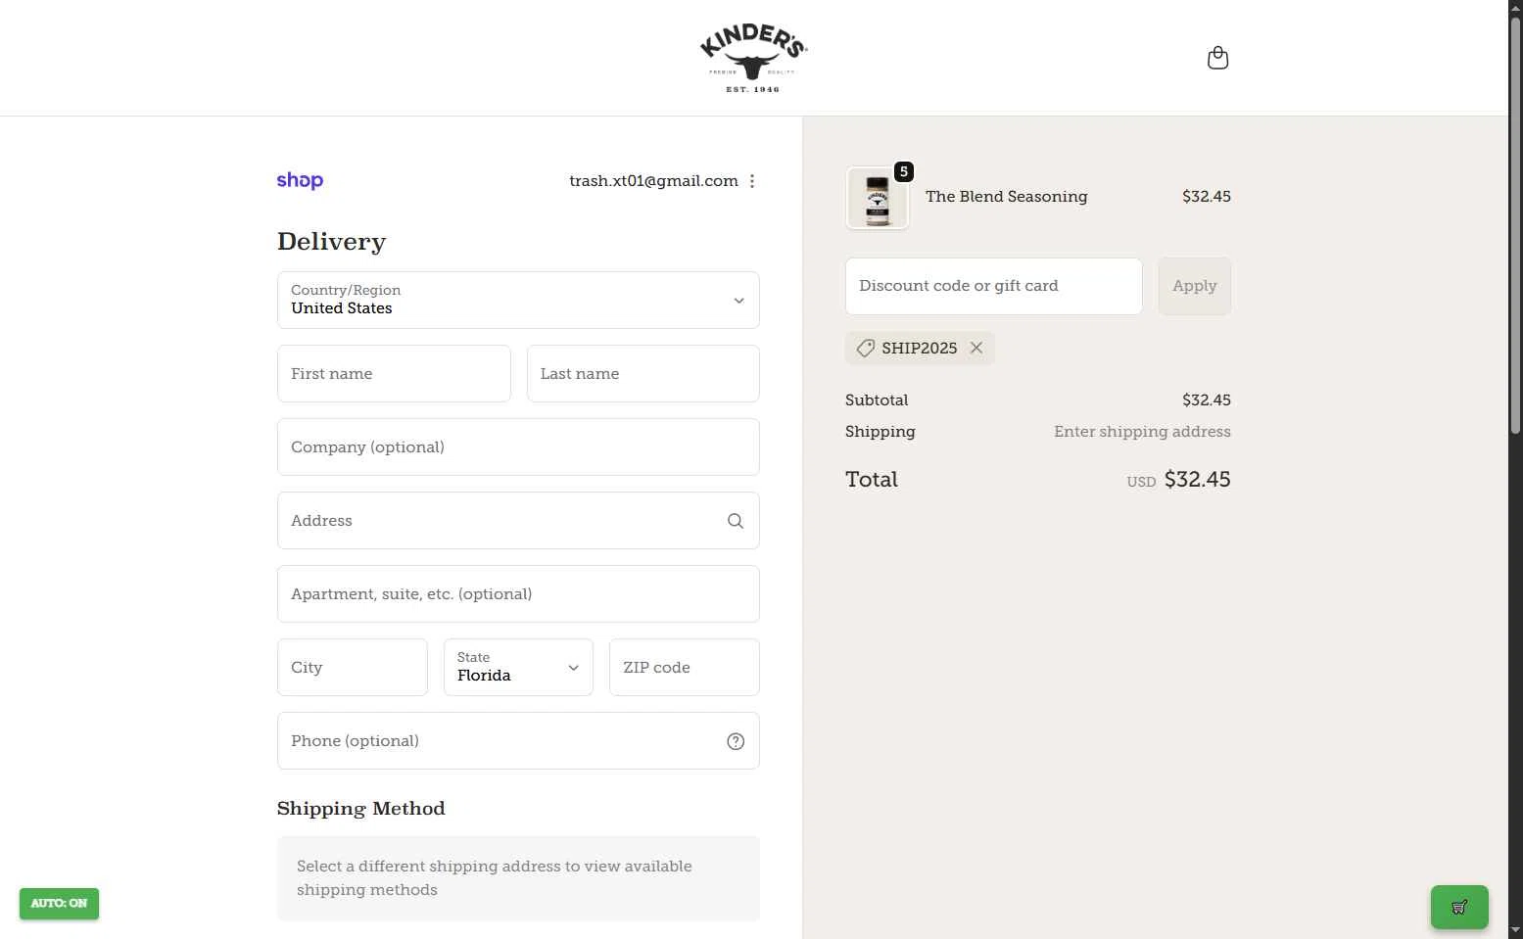Click the green cart widget button
This screenshot has width=1523, height=939.
pyautogui.click(x=1459, y=907)
